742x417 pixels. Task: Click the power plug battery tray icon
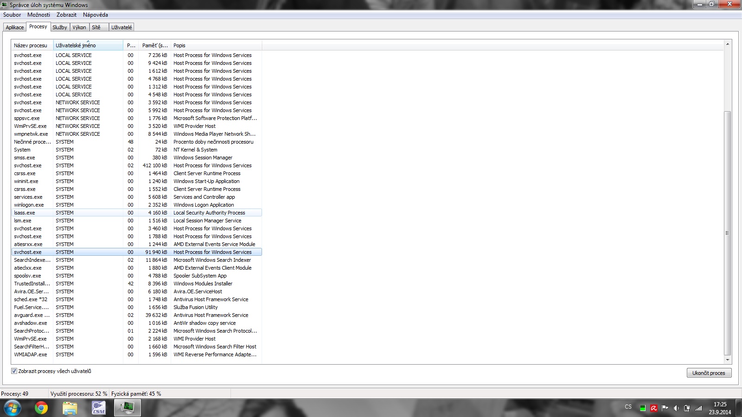(687, 408)
